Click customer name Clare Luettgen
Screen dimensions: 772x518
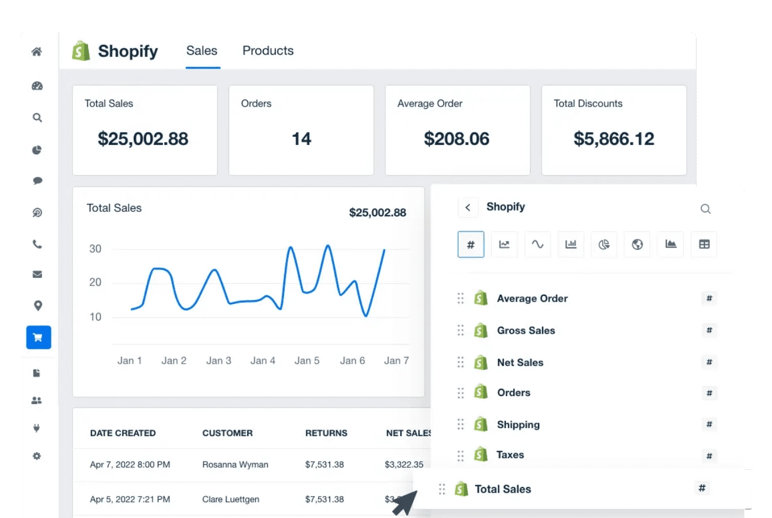tap(230, 499)
